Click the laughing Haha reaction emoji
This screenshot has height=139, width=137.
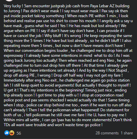click(x=12, y=133)
